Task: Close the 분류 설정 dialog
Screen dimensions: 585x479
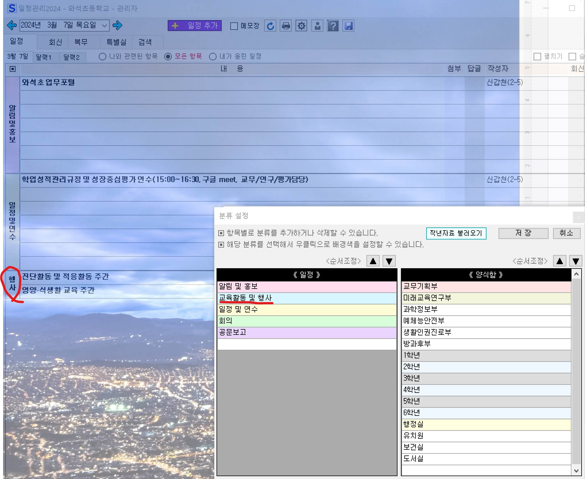Action: 578,217
